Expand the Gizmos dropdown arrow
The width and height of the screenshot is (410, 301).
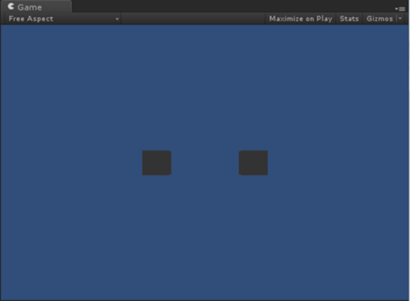[401, 19]
